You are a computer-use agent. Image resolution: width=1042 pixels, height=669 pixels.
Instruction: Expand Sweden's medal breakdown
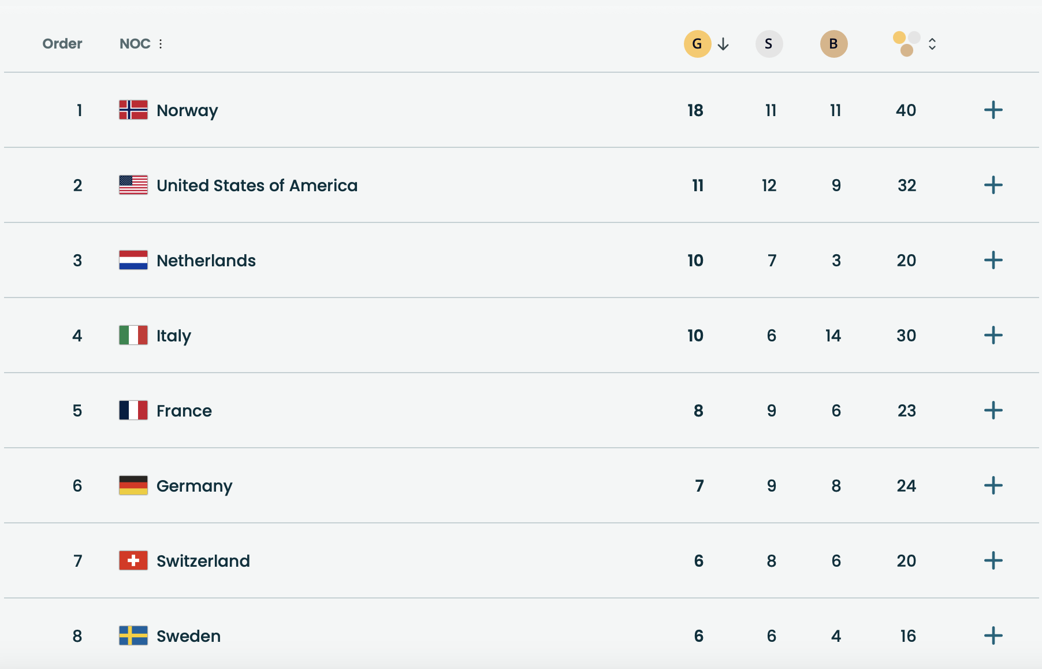[993, 635]
